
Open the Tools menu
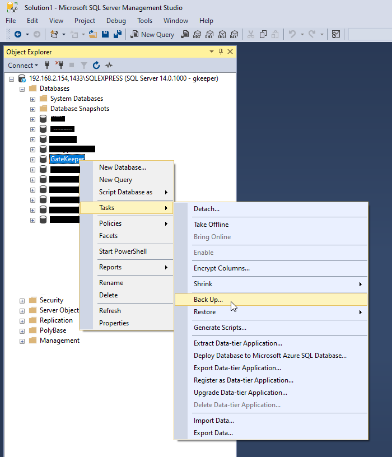pos(145,21)
